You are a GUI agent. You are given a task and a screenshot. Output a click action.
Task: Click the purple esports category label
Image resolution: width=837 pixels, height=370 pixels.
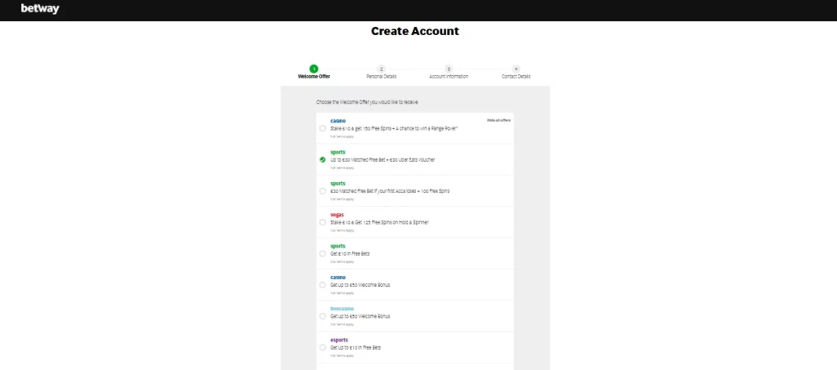[x=339, y=340]
